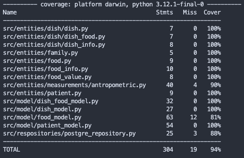Click Stmts value 9 for patient.py
The image size is (244, 158).
(171, 93)
